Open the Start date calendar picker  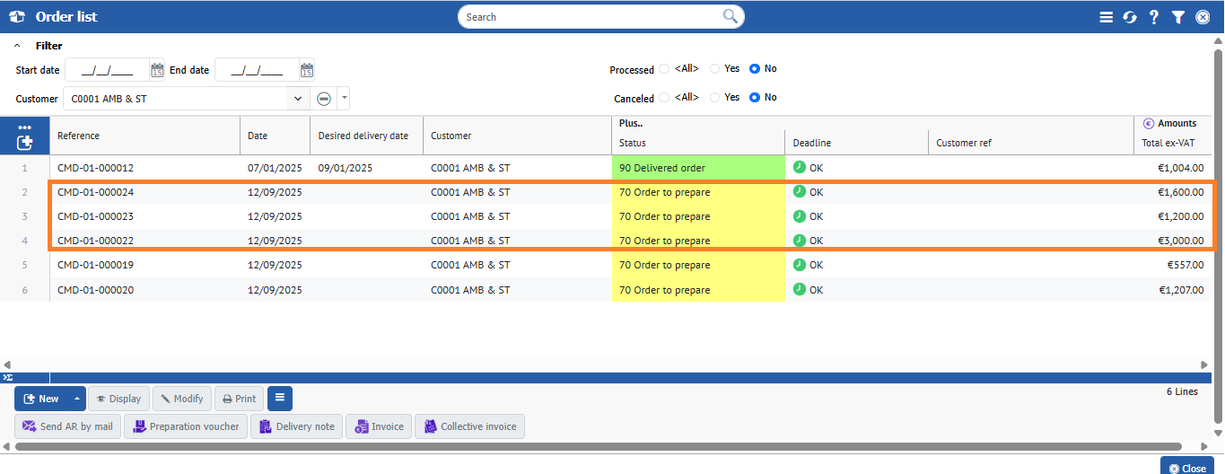pyautogui.click(x=157, y=70)
